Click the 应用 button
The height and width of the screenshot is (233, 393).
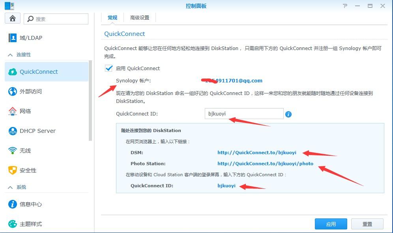coord(331,224)
